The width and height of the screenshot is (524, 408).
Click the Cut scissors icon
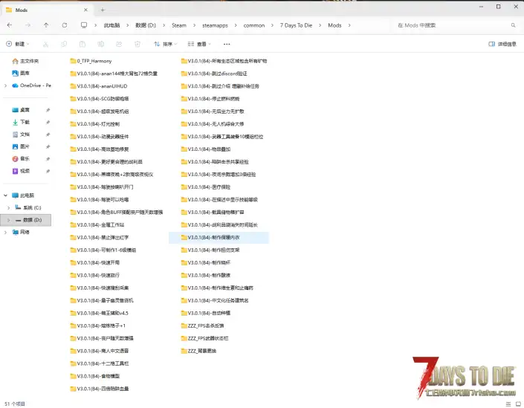(x=46, y=44)
